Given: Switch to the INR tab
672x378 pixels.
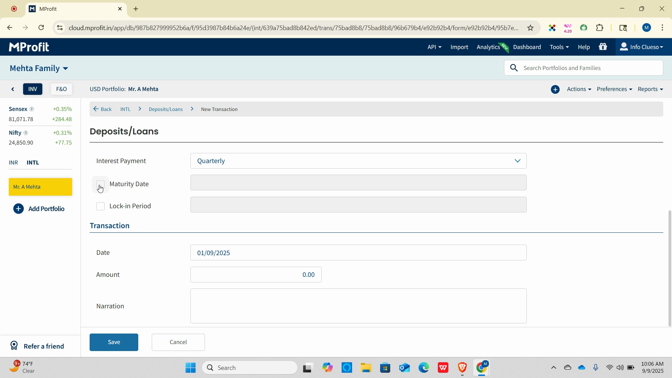Looking at the screenshot, I should 13,163.
